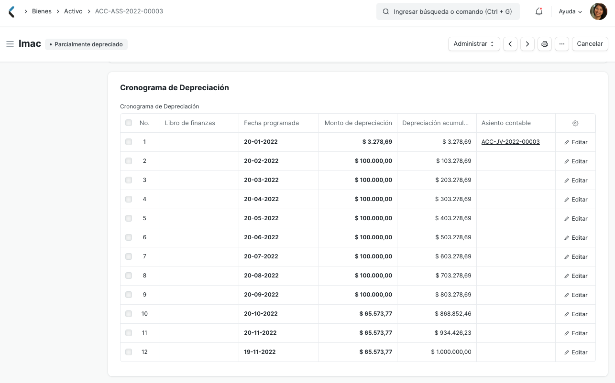Click Monto de depreciación column header
Viewport: 615px width, 383px height.
358,123
